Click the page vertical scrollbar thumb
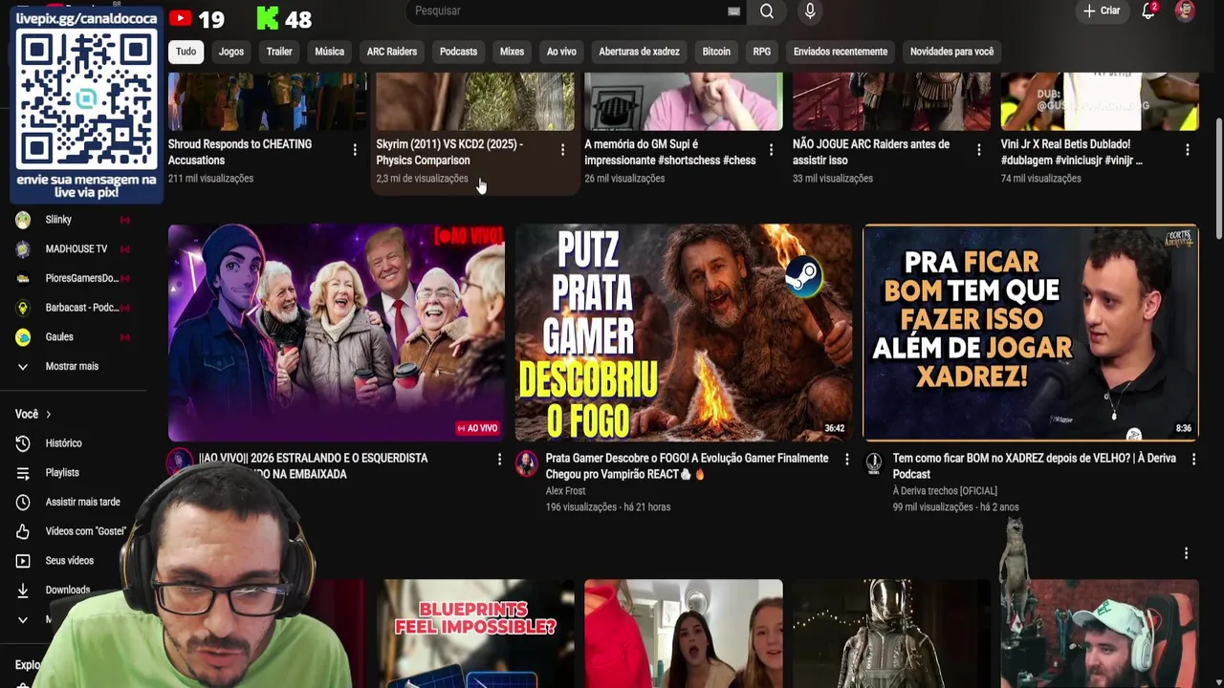 pos(1218,179)
